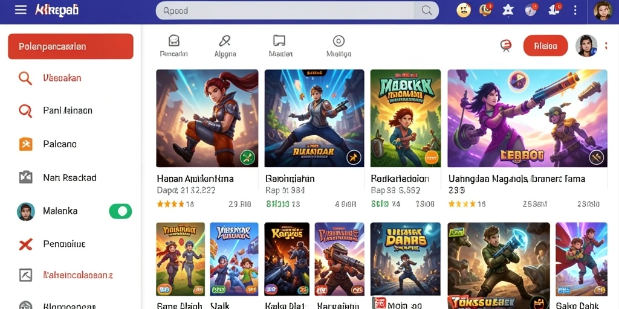The height and width of the screenshot is (309, 619).
Task: Click the shield icon with red badge
Action: click(x=531, y=11)
